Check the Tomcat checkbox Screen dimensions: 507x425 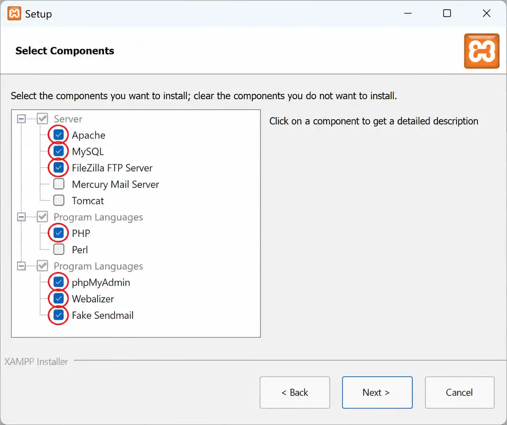59,200
